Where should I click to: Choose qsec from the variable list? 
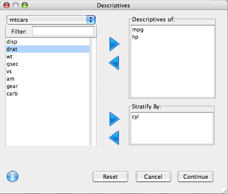point(48,64)
